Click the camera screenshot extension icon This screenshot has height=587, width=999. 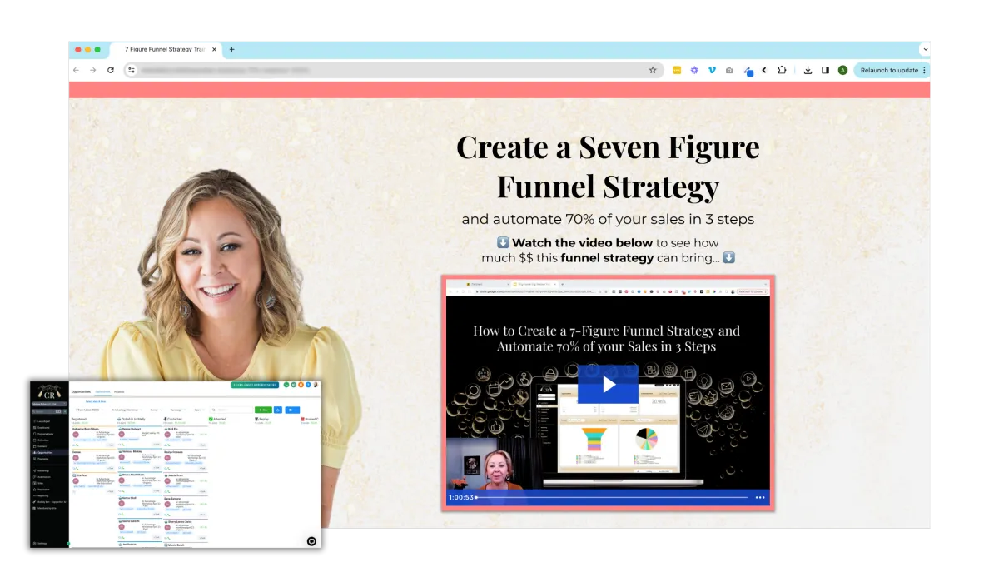[x=729, y=70]
